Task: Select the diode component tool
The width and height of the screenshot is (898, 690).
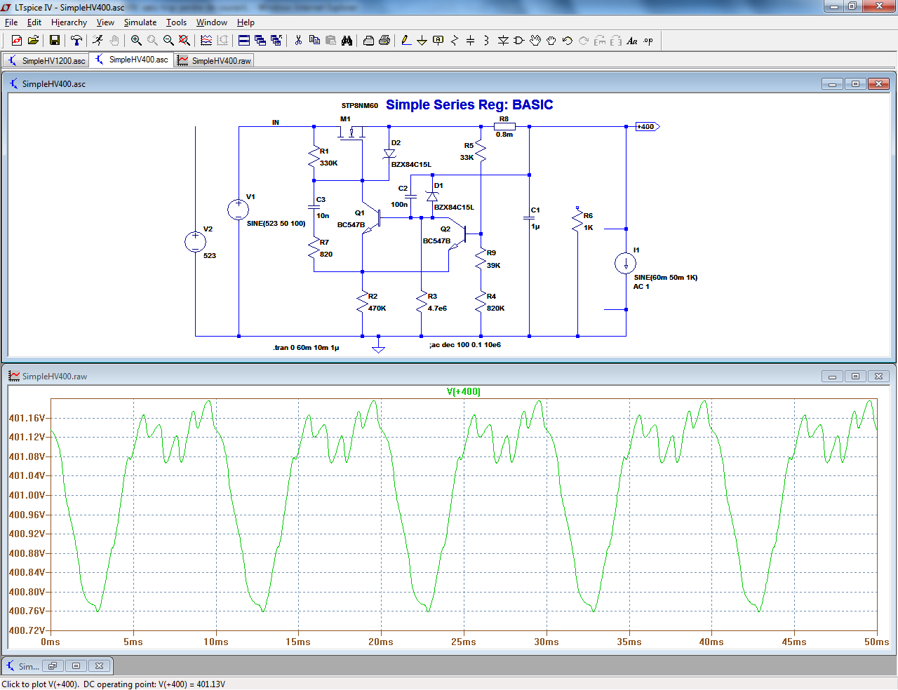Action: 503,41
